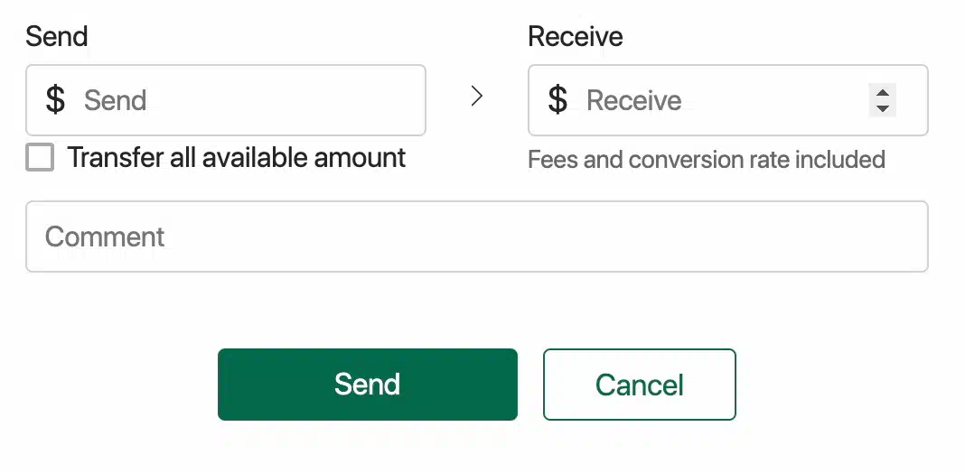Select the 'Receive' placeholder text in input
Screen dimensions: 965x473
click(634, 100)
